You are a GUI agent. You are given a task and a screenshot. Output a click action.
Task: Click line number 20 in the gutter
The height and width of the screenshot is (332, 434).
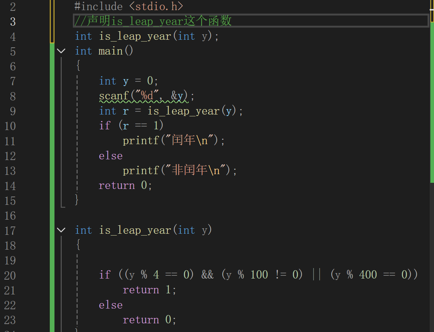click(x=10, y=276)
